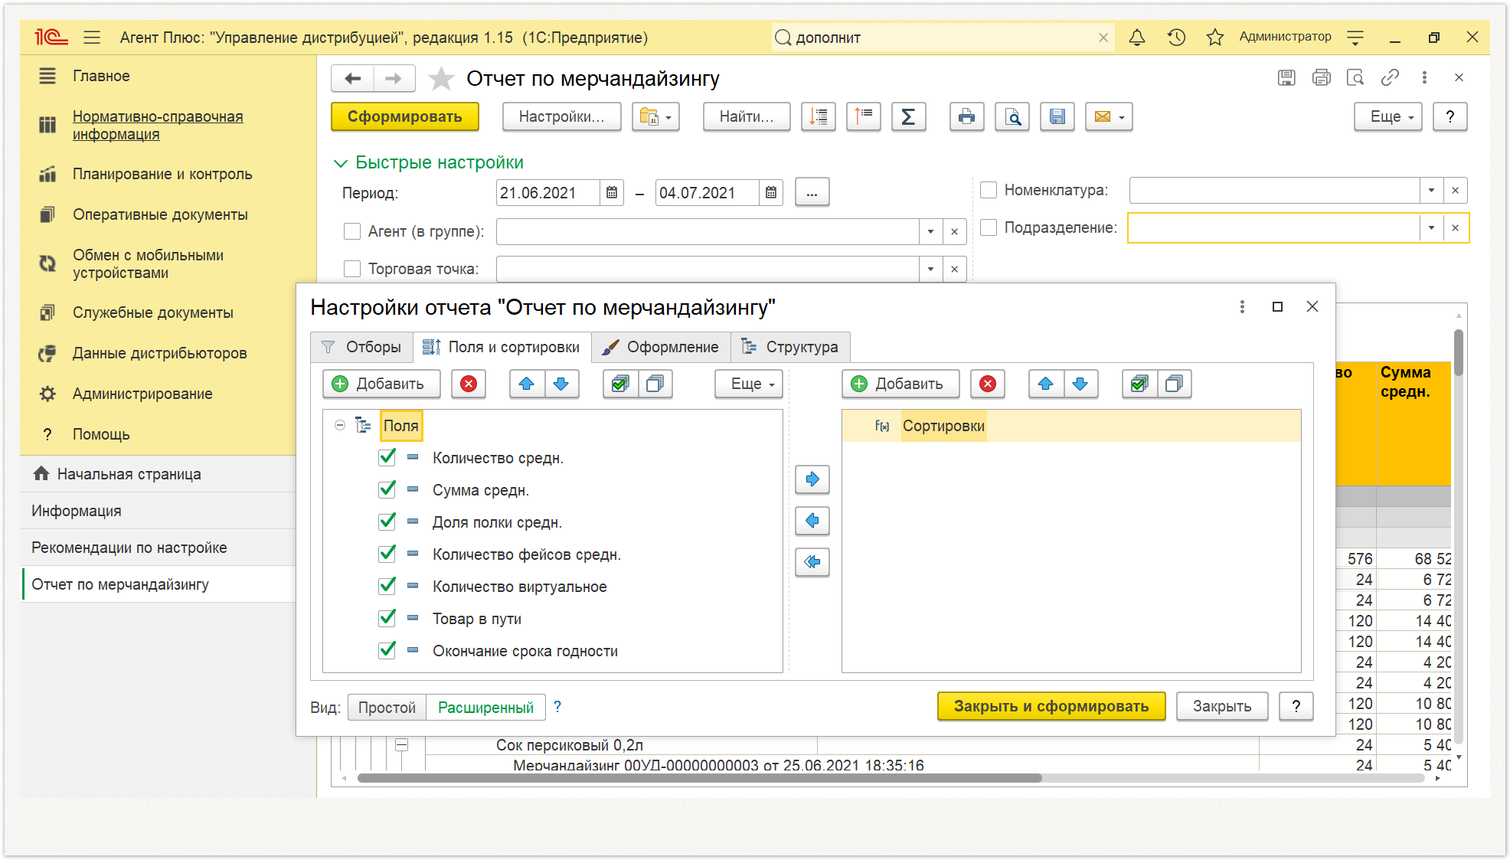
Task: Collapse Поля tree node
Action: (x=340, y=425)
